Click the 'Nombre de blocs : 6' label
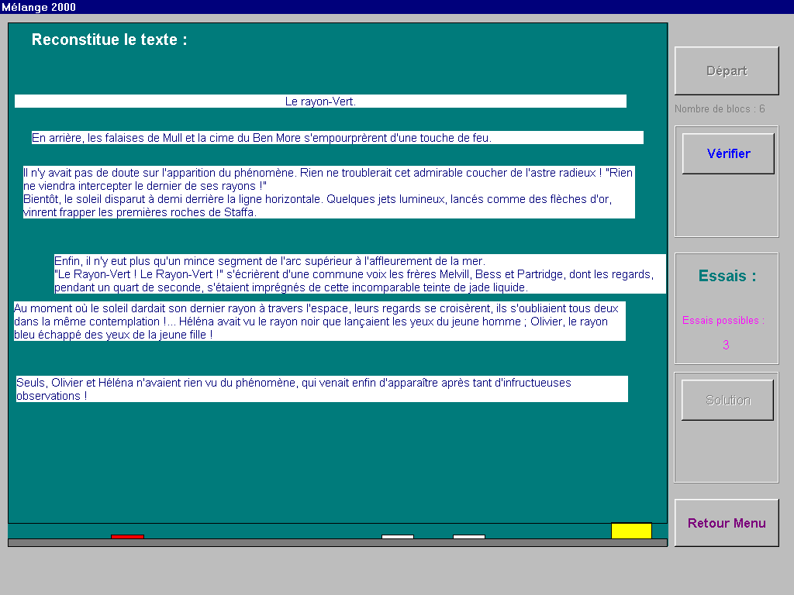This screenshot has width=794, height=595. (720, 109)
